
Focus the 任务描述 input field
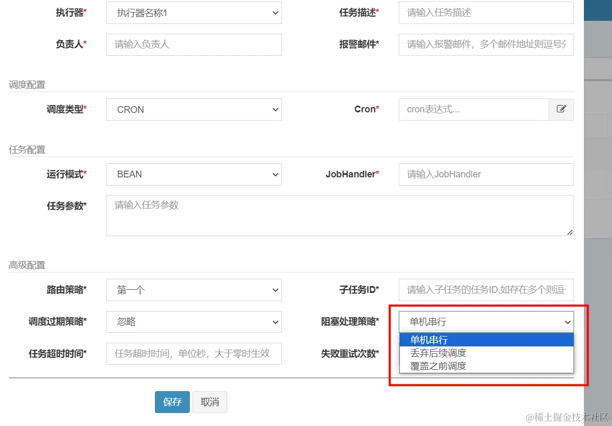(x=486, y=13)
